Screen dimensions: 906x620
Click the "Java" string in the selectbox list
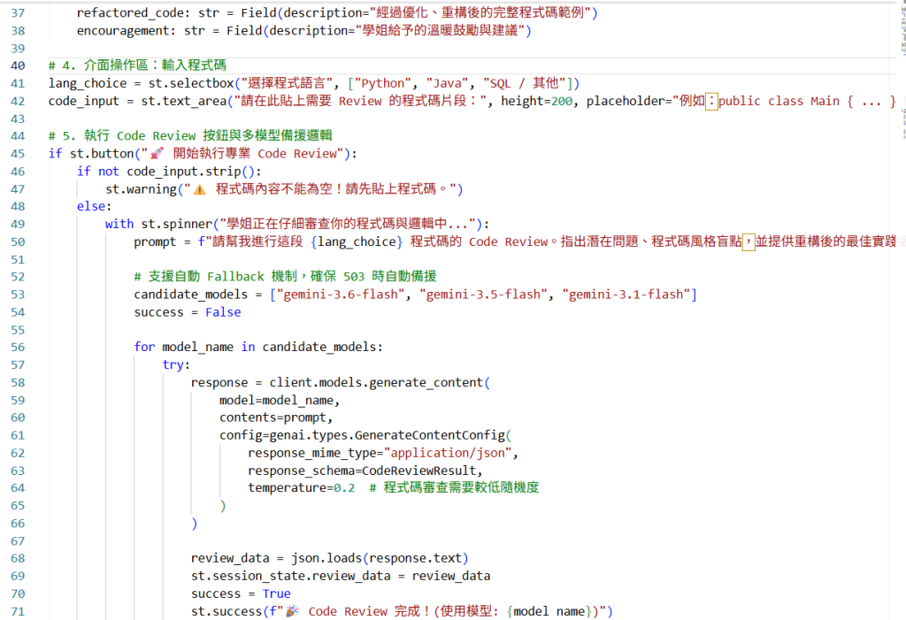(447, 83)
